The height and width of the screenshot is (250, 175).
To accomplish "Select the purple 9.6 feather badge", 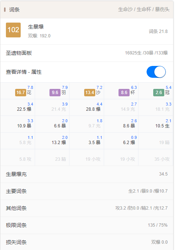I will click(55, 93).
